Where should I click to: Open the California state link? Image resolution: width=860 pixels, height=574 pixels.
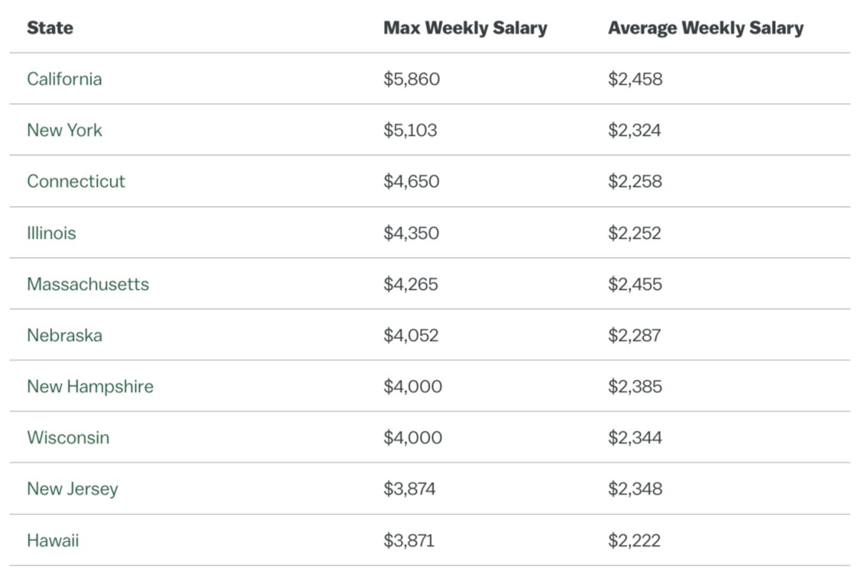pyautogui.click(x=64, y=79)
